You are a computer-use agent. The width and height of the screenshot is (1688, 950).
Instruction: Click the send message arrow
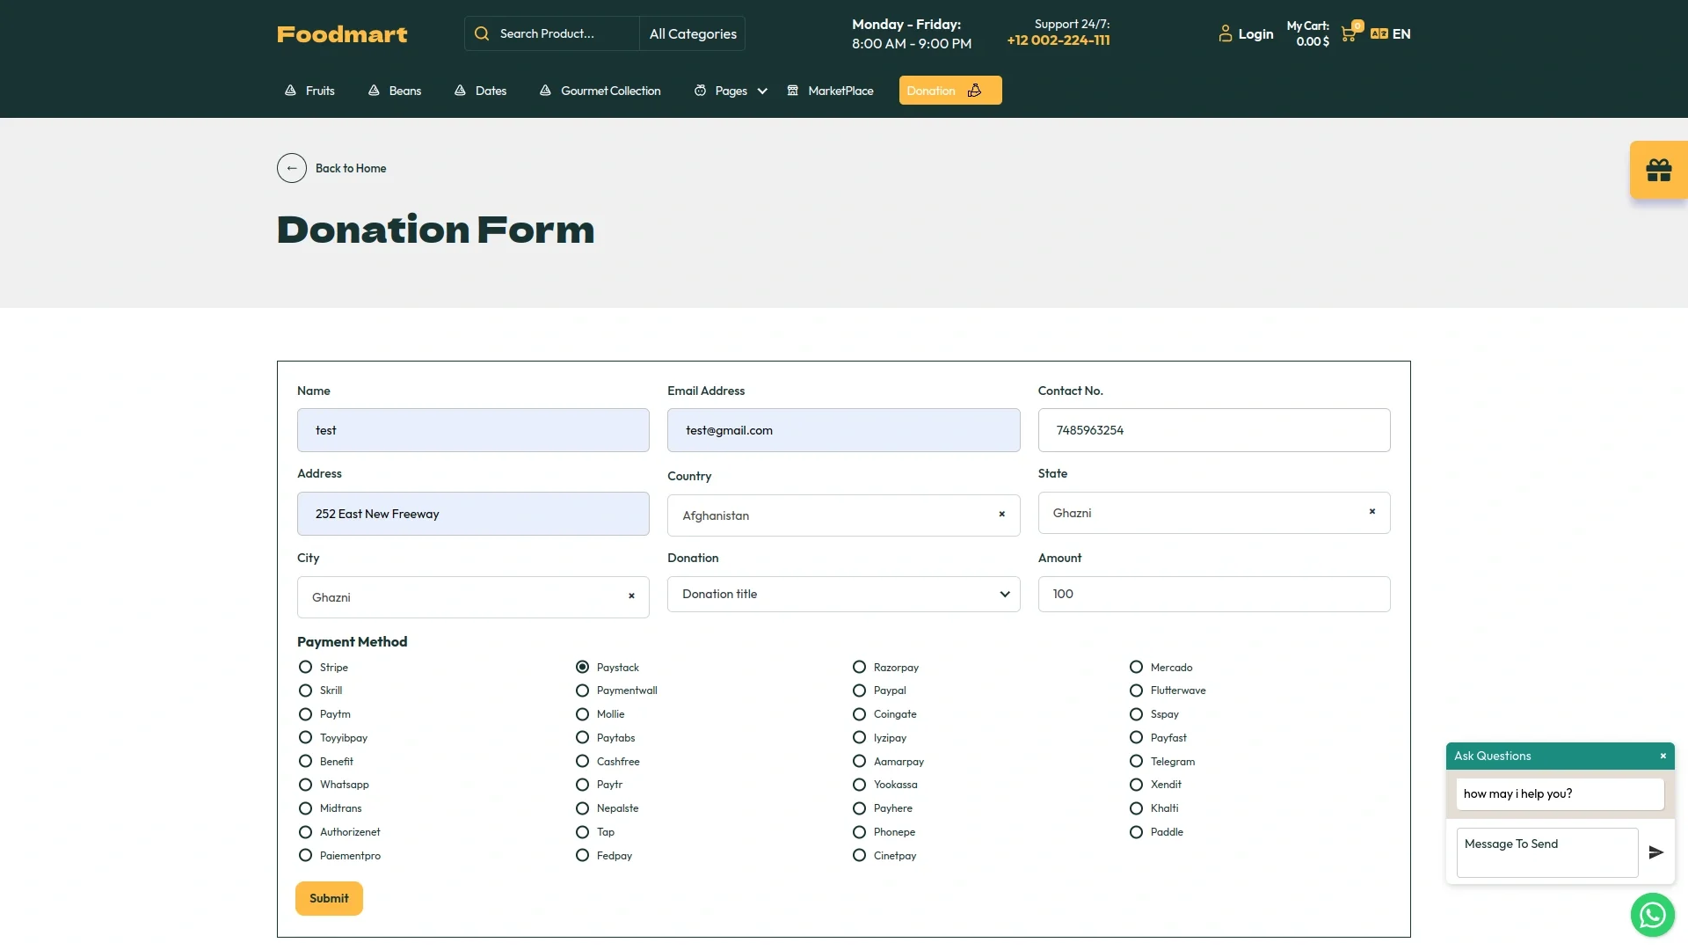pos(1655,852)
